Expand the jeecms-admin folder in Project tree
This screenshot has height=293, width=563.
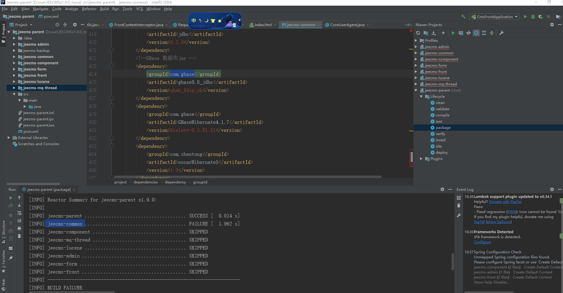pyautogui.click(x=14, y=44)
